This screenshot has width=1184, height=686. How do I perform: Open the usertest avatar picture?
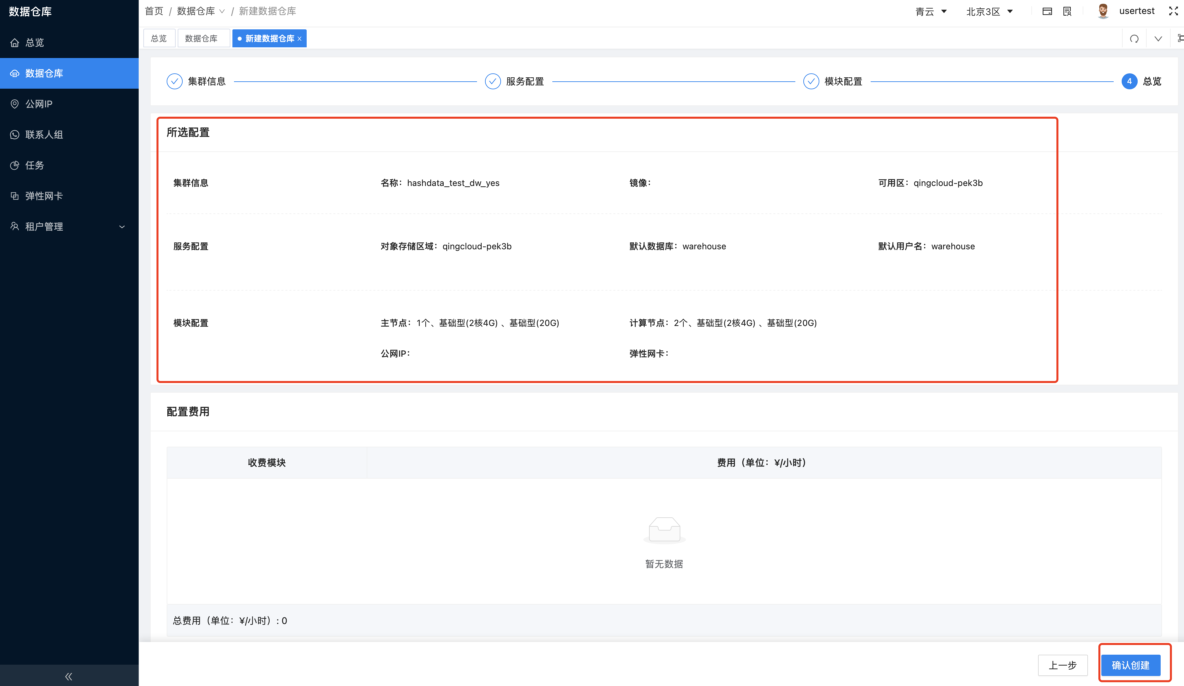[x=1104, y=11]
